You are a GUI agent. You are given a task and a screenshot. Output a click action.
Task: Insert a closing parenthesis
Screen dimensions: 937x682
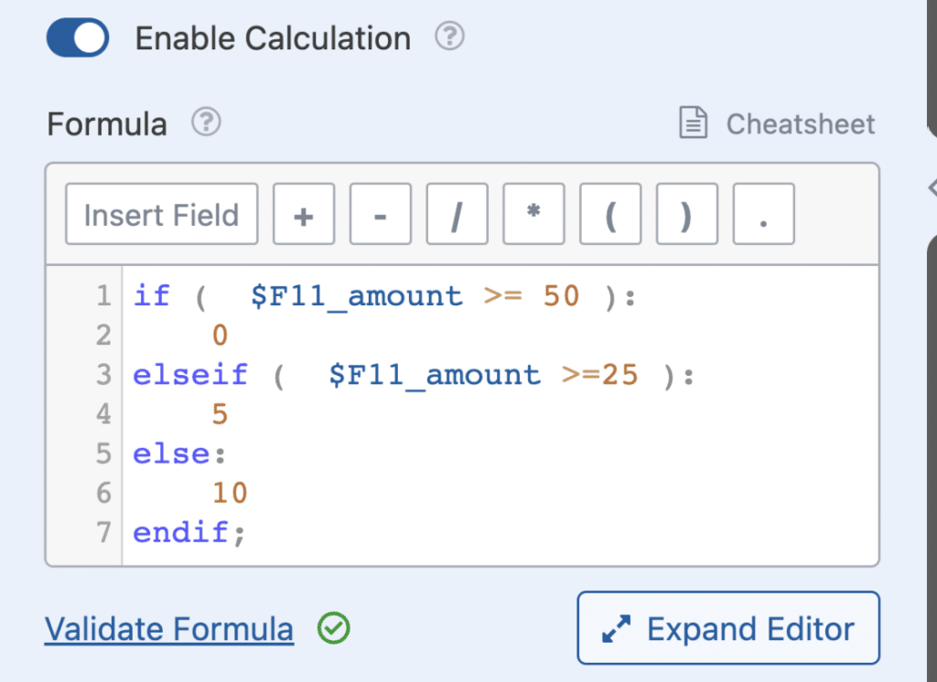(687, 216)
